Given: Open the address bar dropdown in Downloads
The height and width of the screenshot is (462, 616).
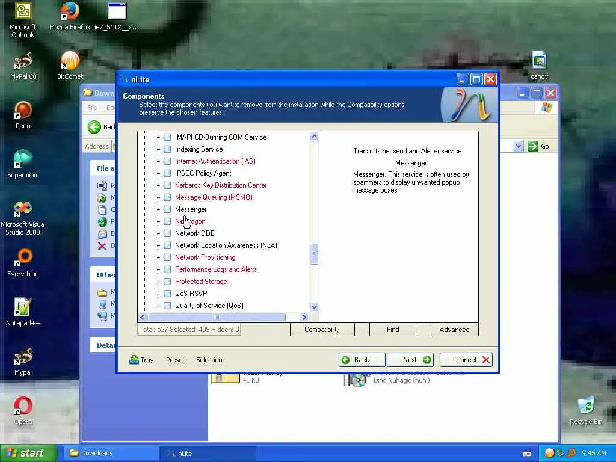Looking at the screenshot, I should [518, 146].
